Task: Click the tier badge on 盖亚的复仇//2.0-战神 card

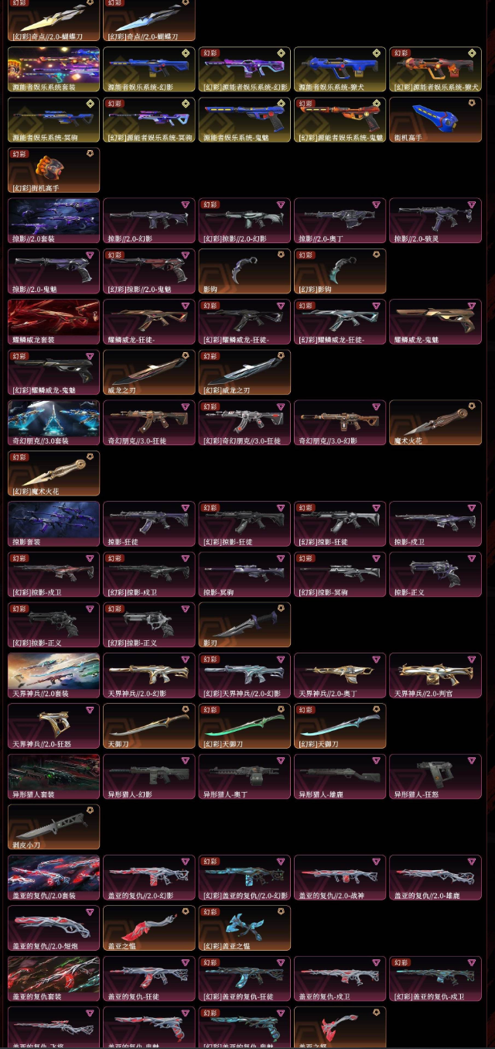Action: pyautogui.click(x=376, y=862)
